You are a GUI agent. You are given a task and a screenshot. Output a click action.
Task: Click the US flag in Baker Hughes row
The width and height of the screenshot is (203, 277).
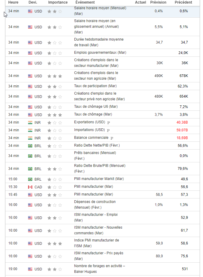pyautogui.click(x=30, y=269)
